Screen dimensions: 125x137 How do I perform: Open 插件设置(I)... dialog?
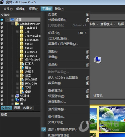click(68, 117)
